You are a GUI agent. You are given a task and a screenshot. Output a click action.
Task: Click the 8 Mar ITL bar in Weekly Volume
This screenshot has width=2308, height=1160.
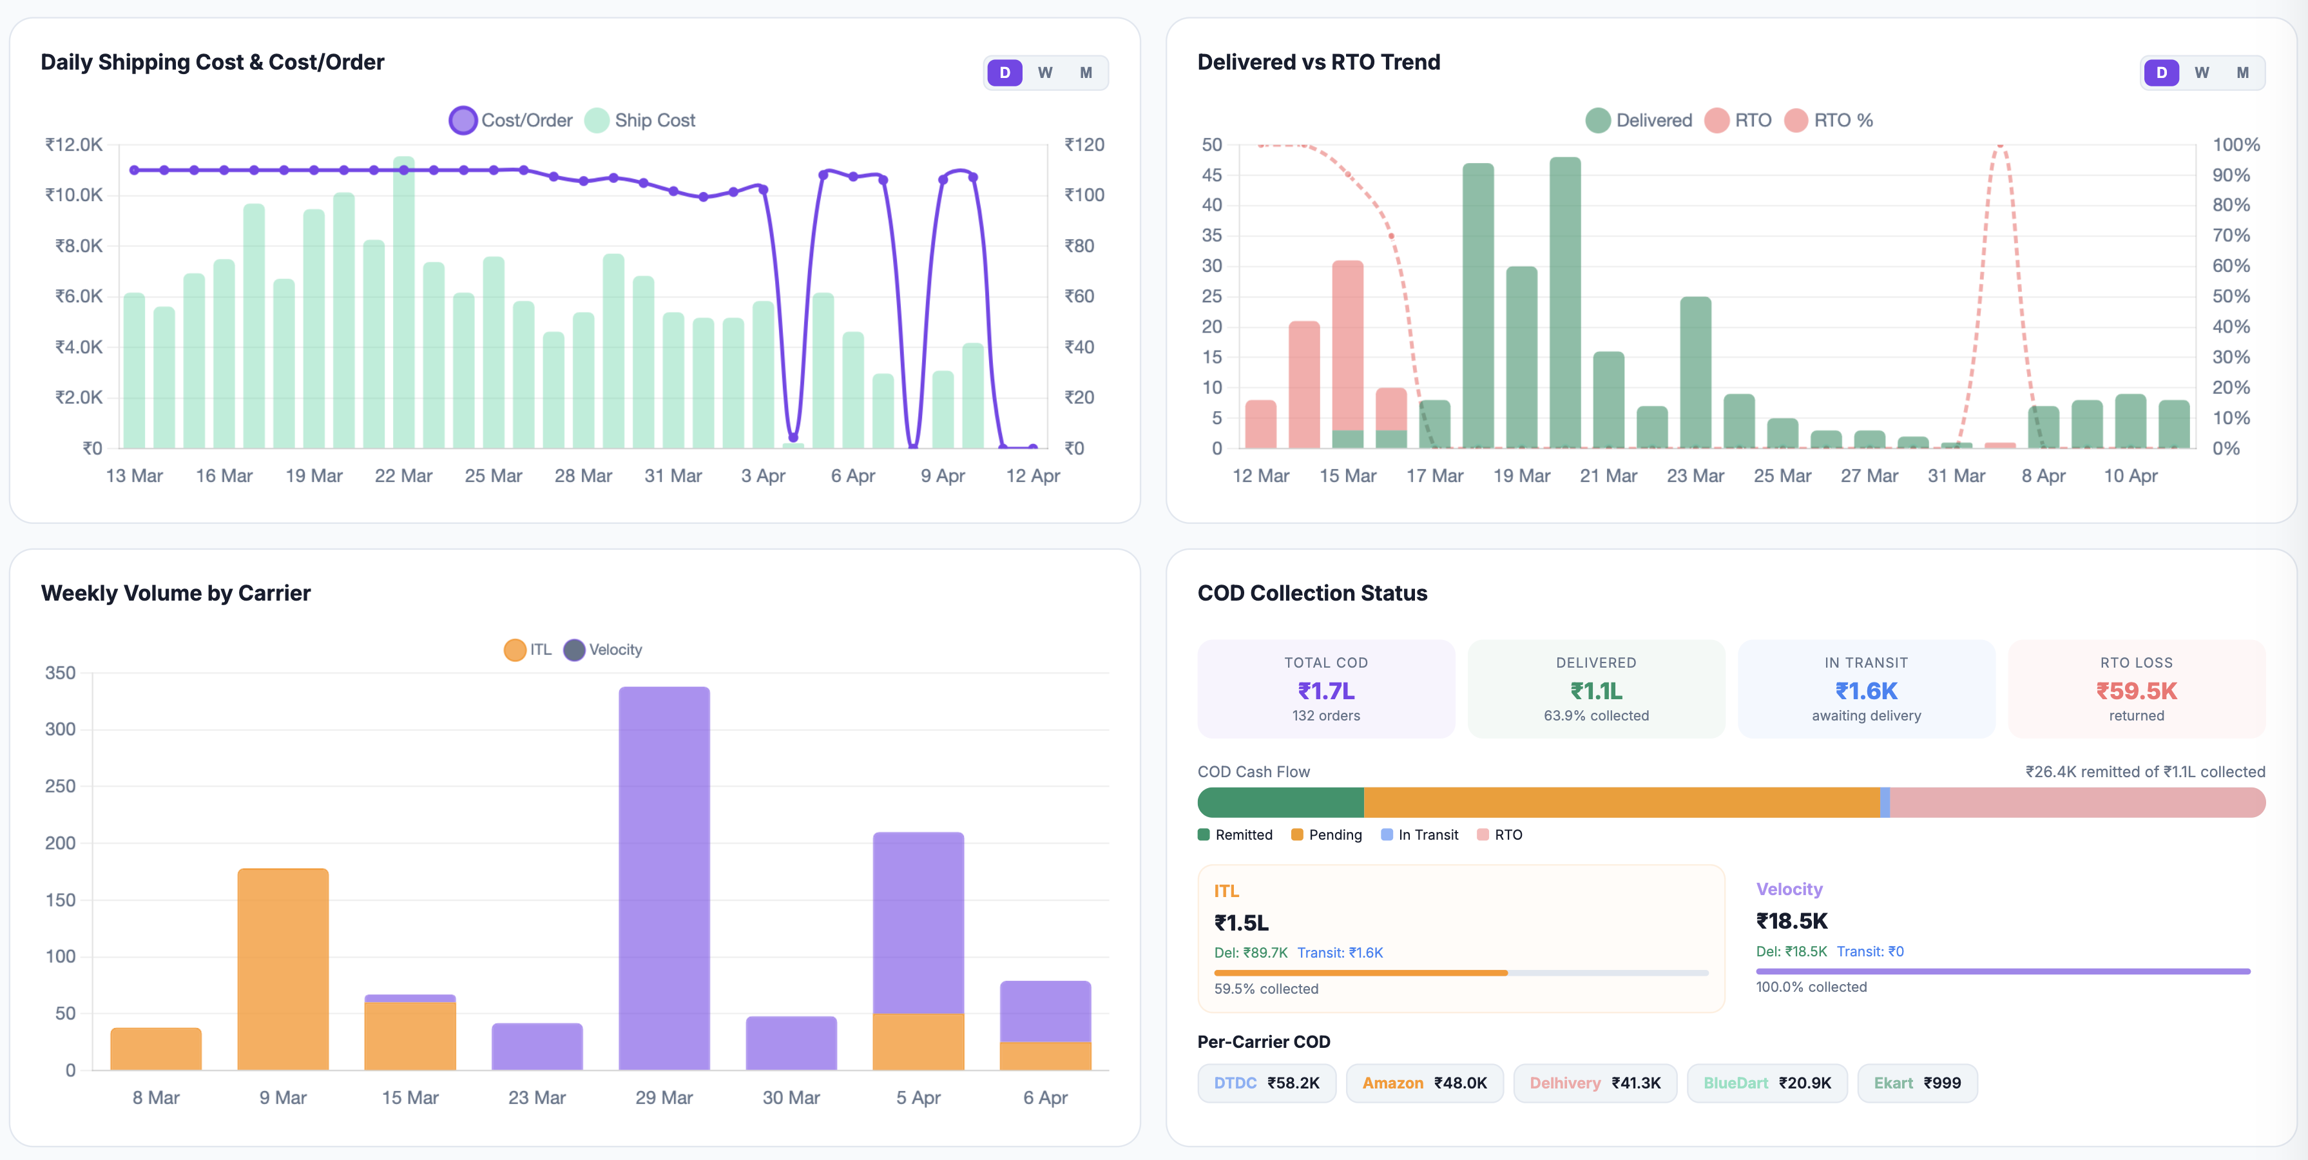pyautogui.click(x=156, y=1049)
